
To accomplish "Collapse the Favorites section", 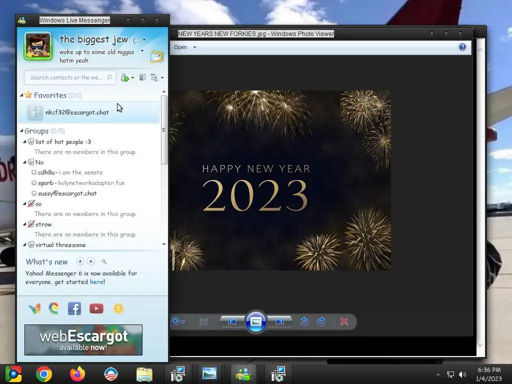I will tap(21, 95).
